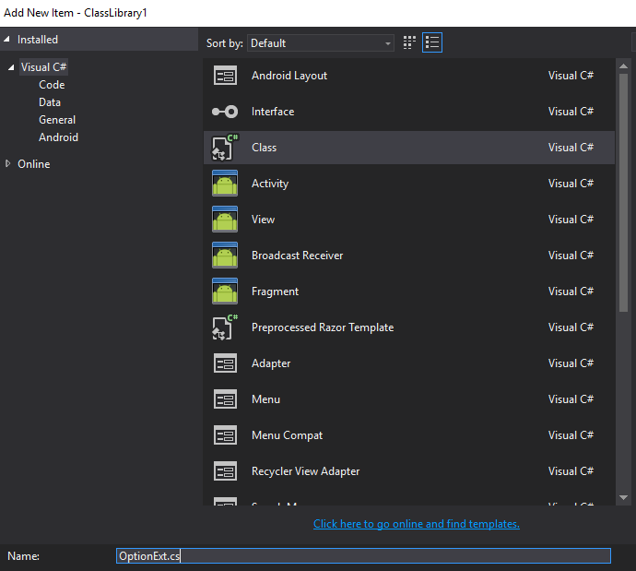Click the Recycler View Adapter icon

(x=225, y=471)
